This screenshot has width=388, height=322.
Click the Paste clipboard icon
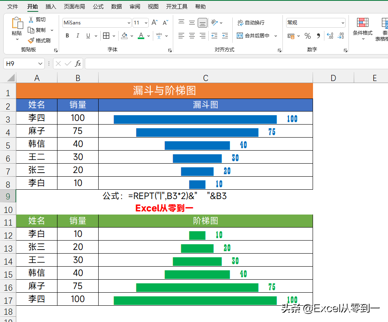point(17,23)
